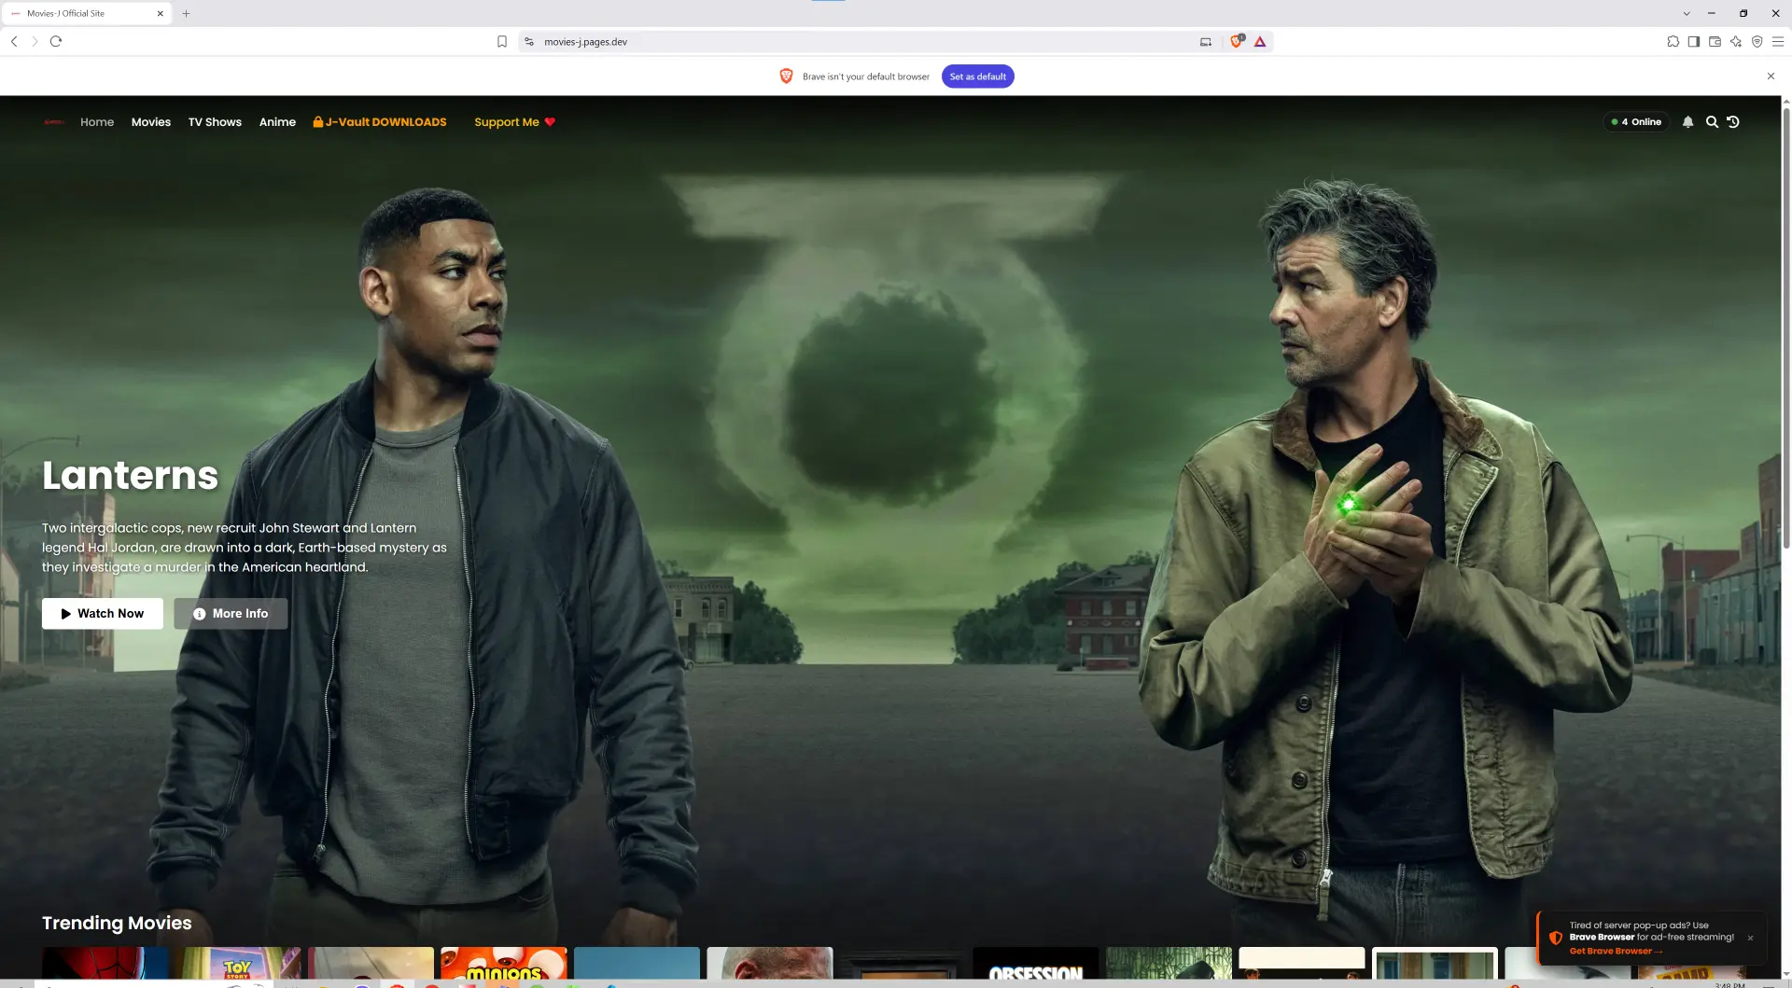View site information icon in address bar

point(529,42)
